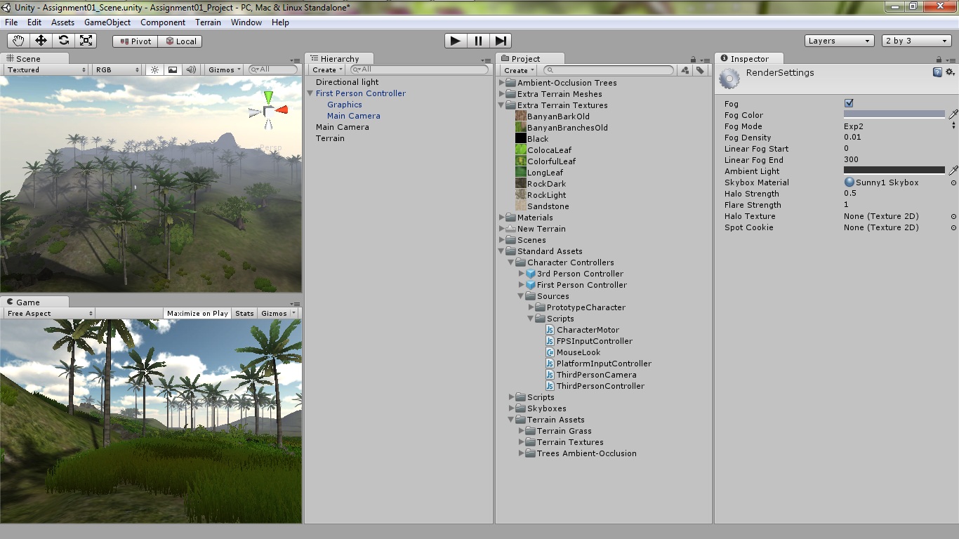This screenshot has height=539, width=959.
Task: Toggle scene audio speaker icon
Action: pos(190,69)
